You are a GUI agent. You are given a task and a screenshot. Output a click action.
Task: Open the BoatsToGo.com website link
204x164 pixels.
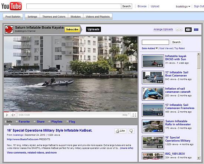[x=23, y=139]
